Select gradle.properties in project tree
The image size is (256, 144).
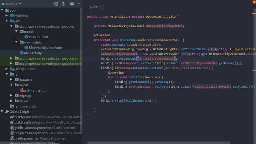(26, 138)
